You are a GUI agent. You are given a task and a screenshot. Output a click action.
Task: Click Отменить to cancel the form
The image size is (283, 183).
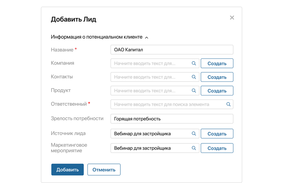click(x=104, y=169)
